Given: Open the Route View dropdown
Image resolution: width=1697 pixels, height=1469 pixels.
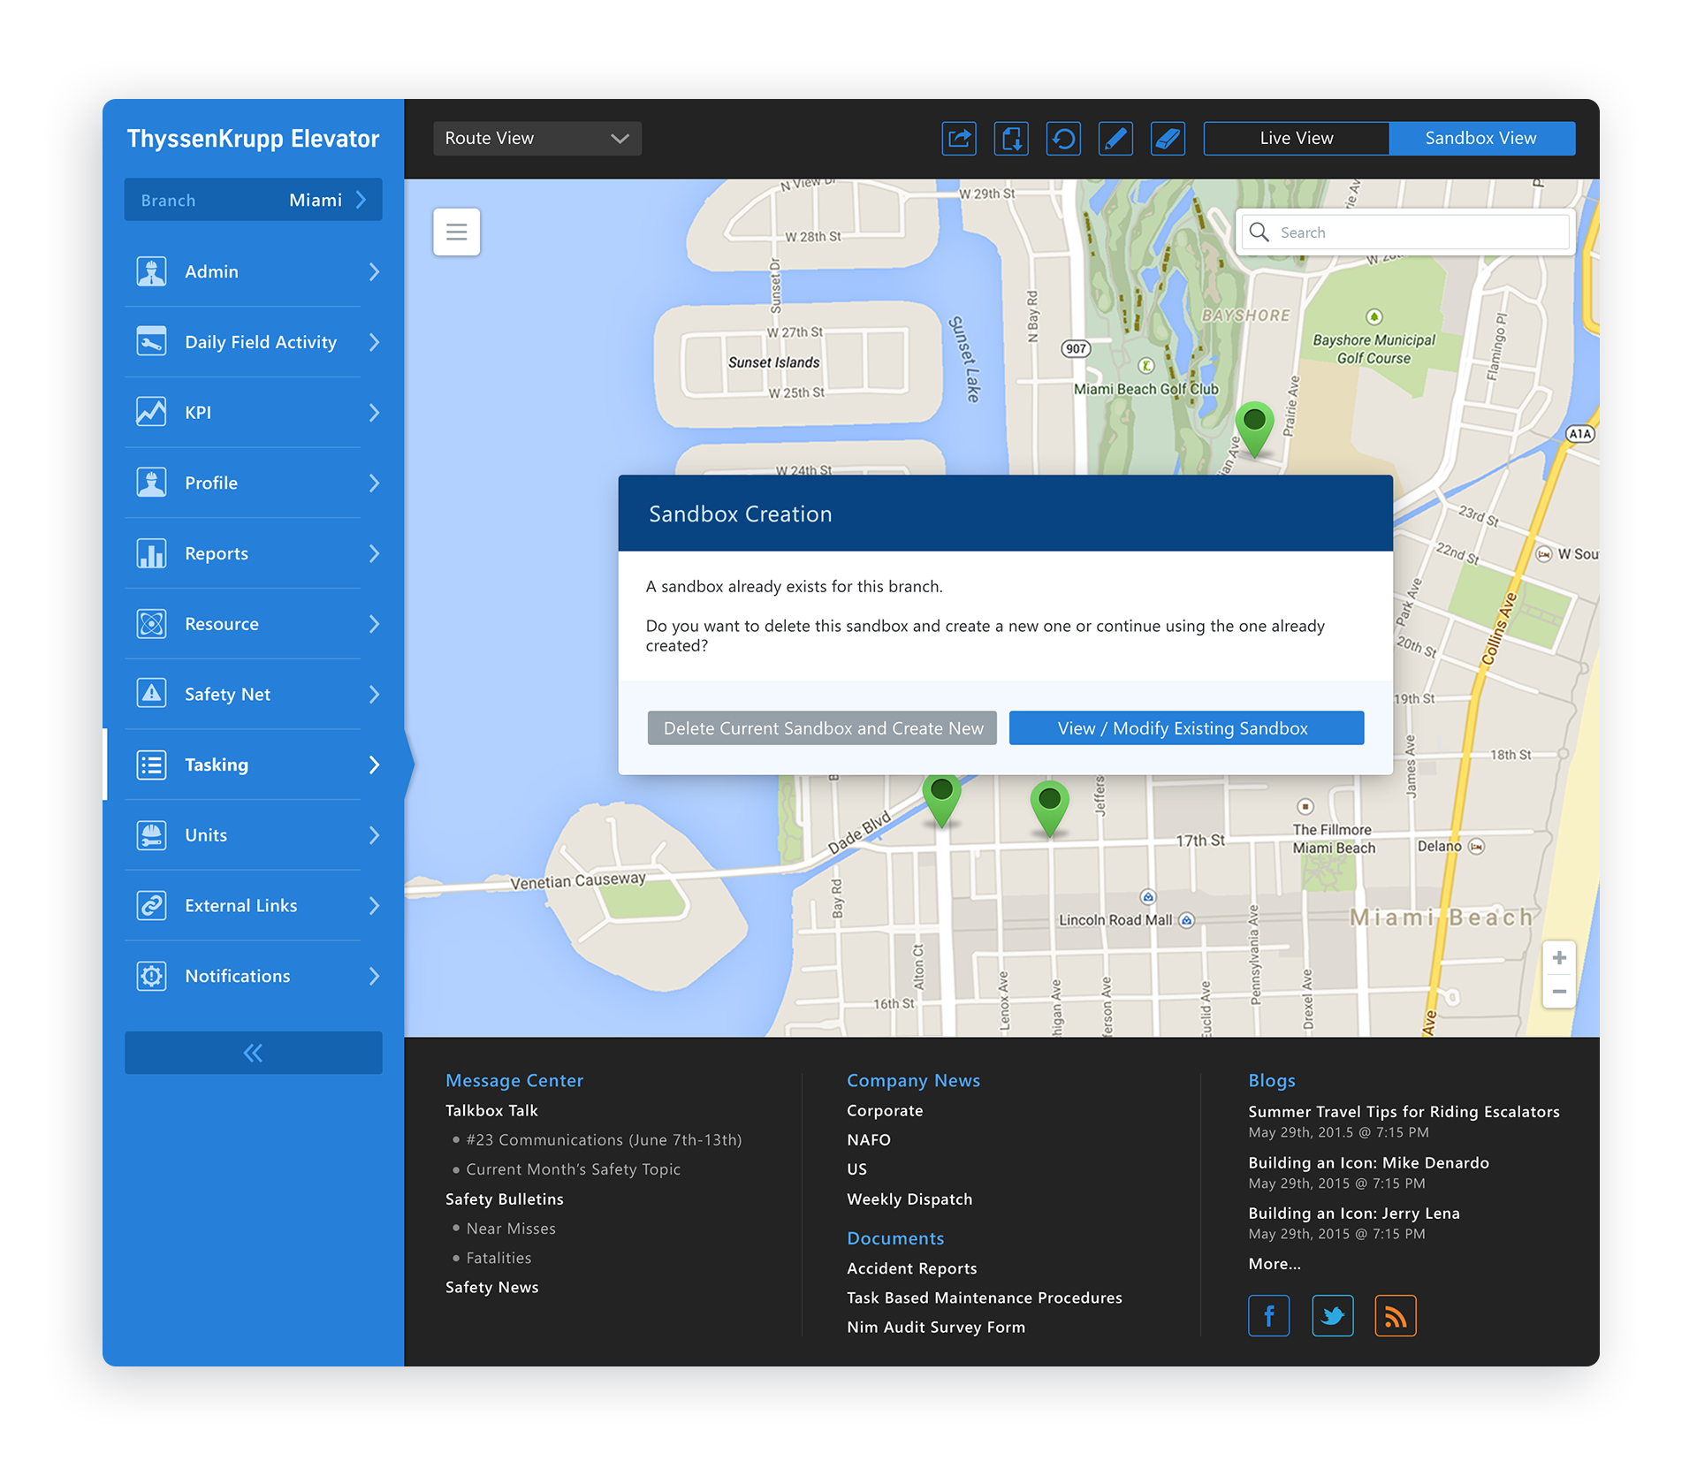Looking at the screenshot, I should click(x=537, y=139).
